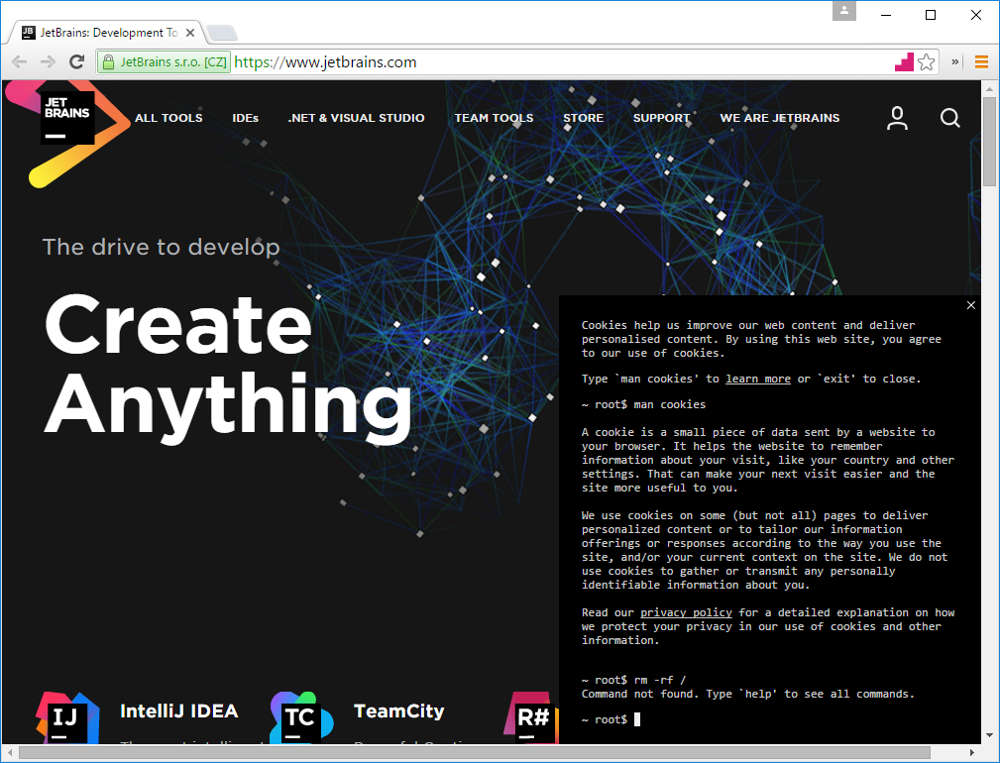The height and width of the screenshot is (763, 1000).
Task: Click the Chrome user profile button
Action: pos(843,11)
